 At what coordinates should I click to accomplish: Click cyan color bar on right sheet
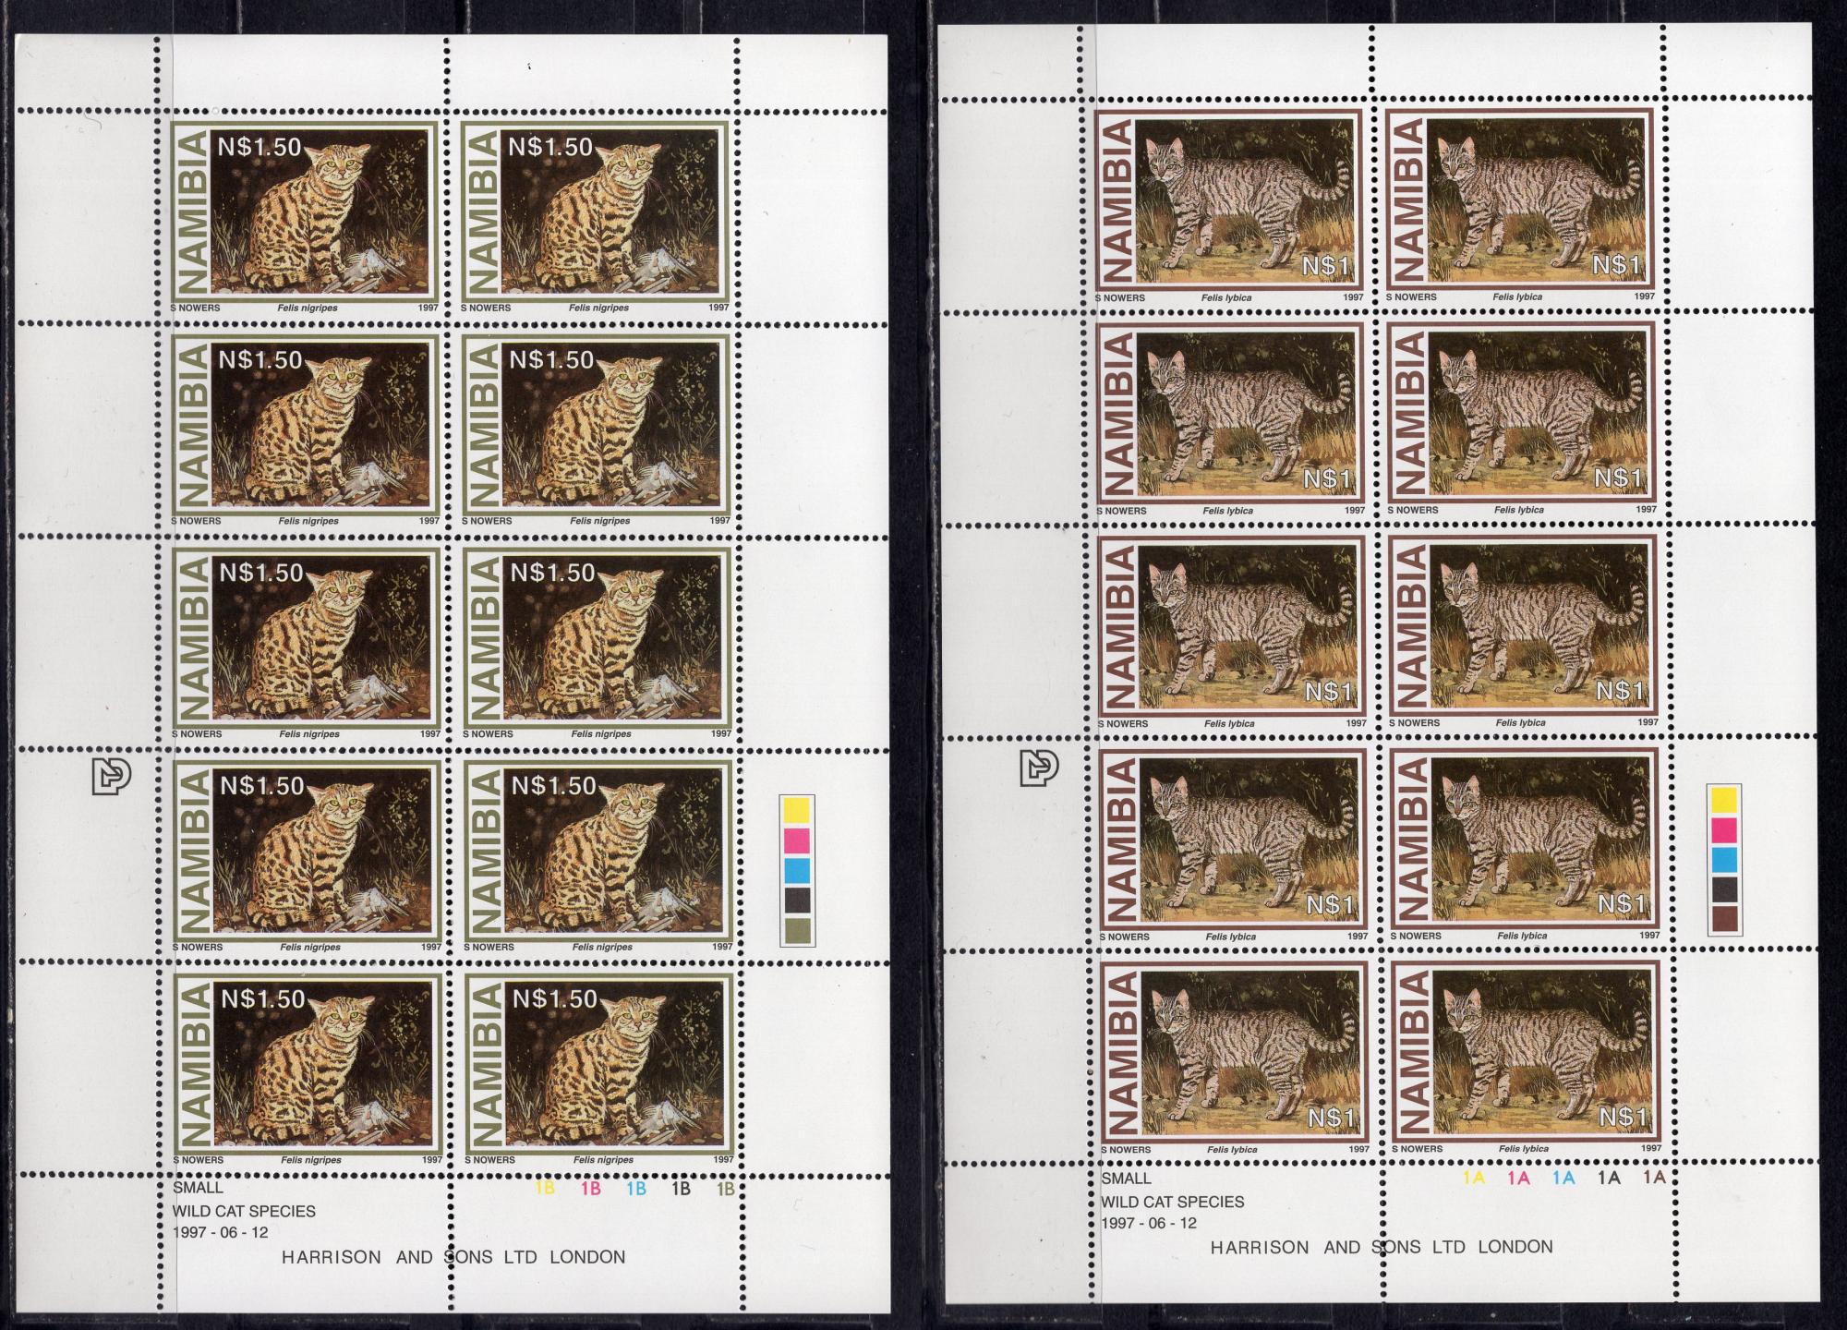click(1724, 860)
